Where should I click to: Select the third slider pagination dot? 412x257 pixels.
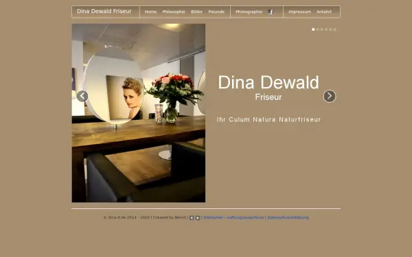[x=321, y=29]
